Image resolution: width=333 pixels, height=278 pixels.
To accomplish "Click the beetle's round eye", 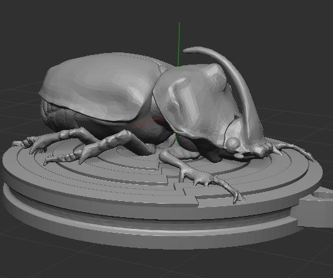I will coord(234,143).
